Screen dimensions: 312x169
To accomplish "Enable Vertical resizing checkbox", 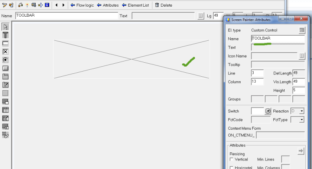I will tap(231, 159).
